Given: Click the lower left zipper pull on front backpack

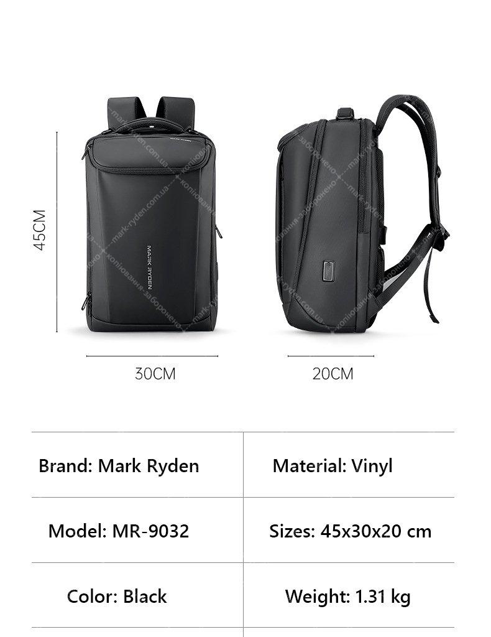Looking at the screenshot, I should [85, 302].
